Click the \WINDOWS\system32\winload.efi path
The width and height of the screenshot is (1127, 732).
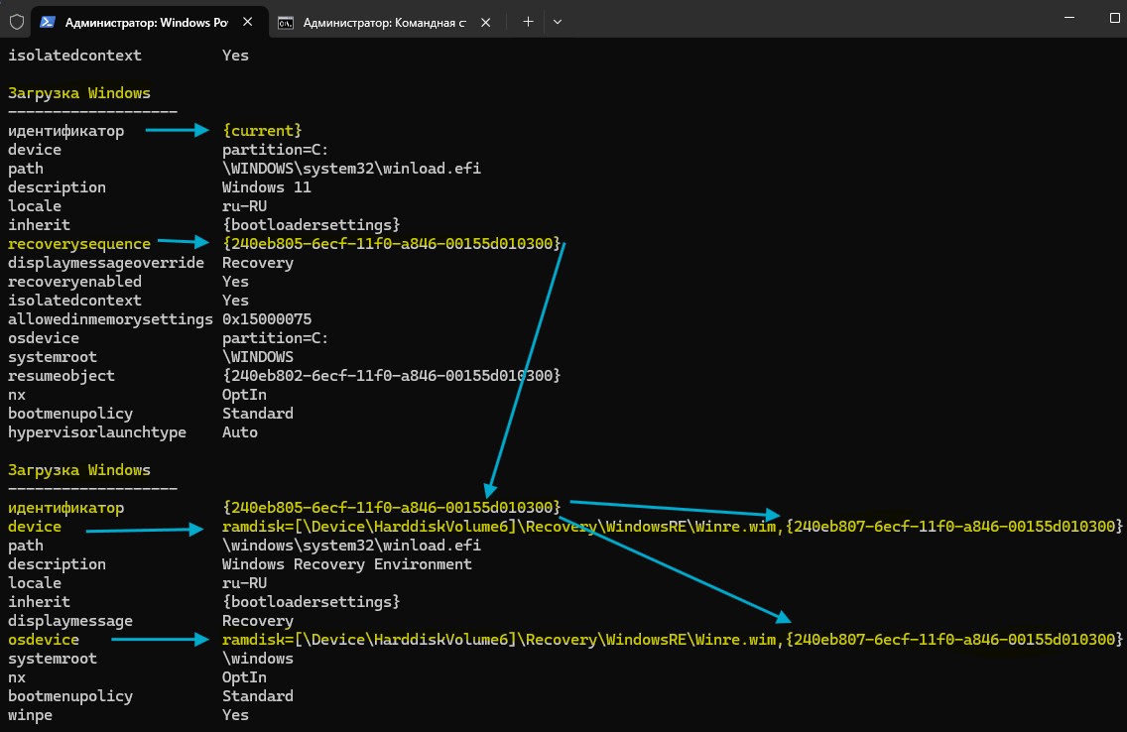tap(351, 169)
